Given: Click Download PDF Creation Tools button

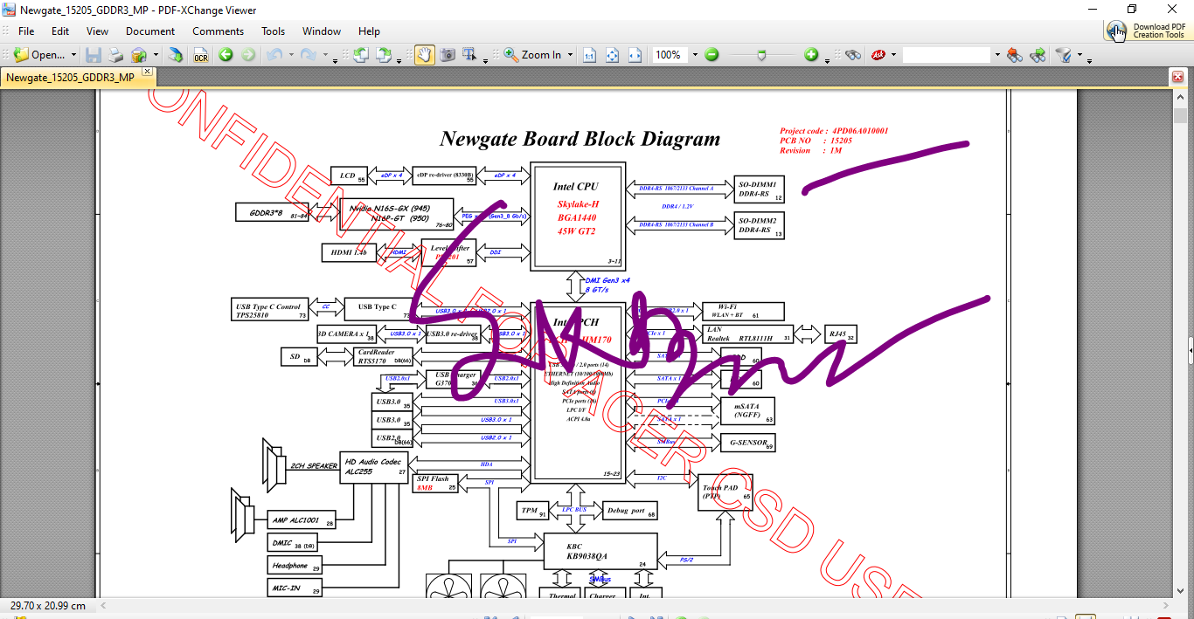Looking at the screenshot, I should (1147, 31).
